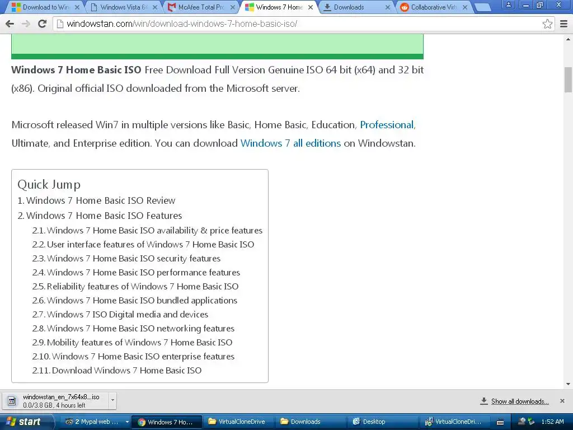This screenshot has height=430, width=573.
Task: Click the Windows 7 Ho... Chrome taskbar button
Action: pos(166,422)
